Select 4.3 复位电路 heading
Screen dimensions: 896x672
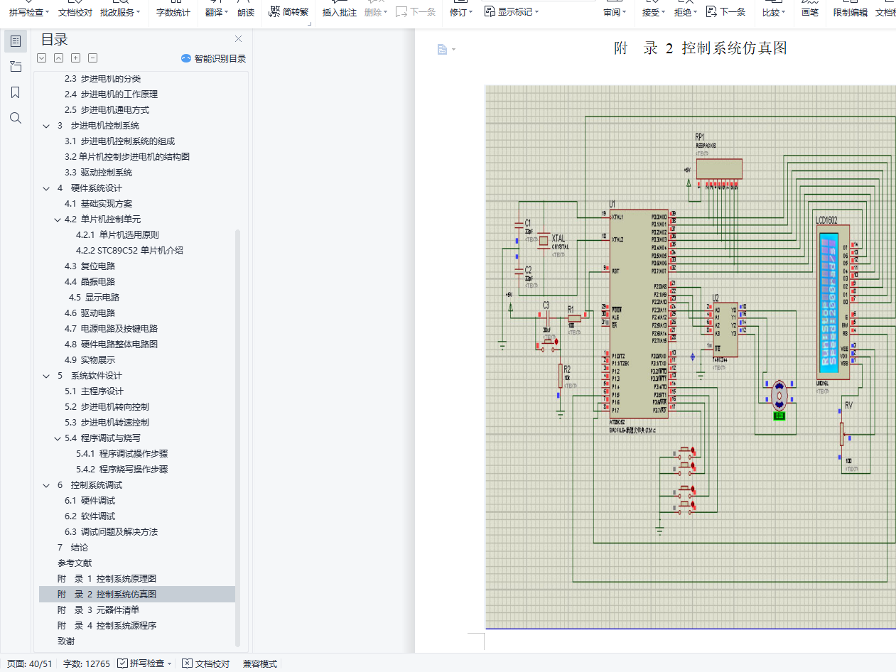tap(90, 266)
